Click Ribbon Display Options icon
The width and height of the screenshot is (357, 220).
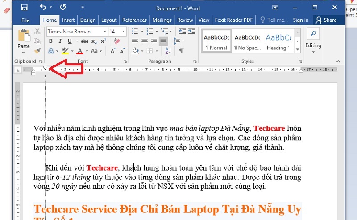click(x=275, y=8)
